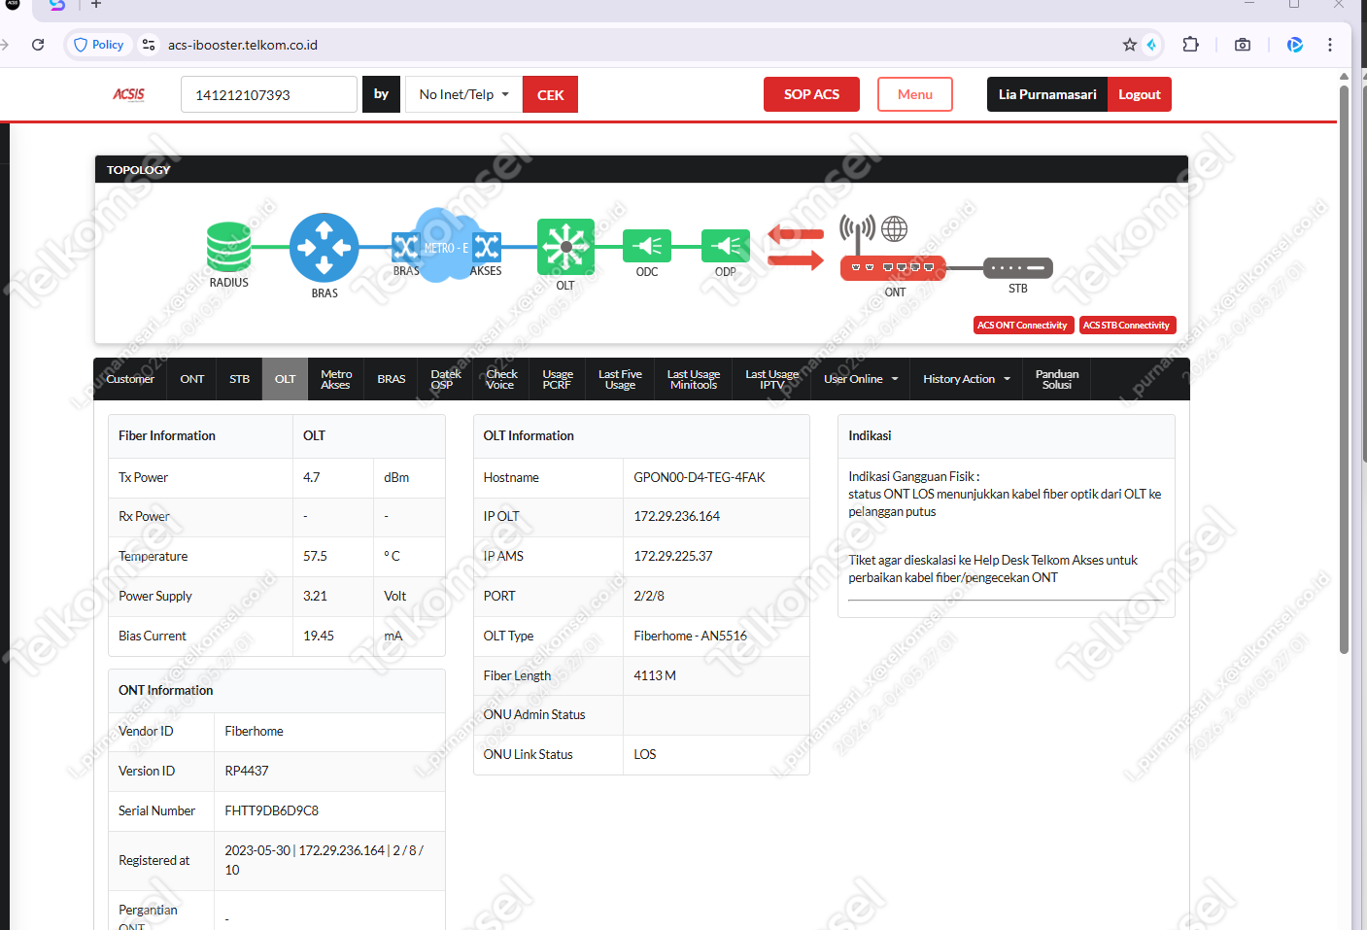Switch to the Metro Akses tab
Viewport: 1367px width, 930px height.
click(x=336, y=379)
